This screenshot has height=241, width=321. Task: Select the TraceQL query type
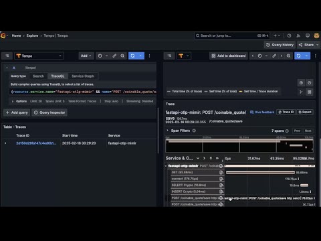[x=58, y=76]
